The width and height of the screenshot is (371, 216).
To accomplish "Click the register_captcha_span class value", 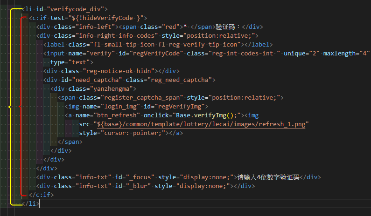I will click(x=142, y=98).
